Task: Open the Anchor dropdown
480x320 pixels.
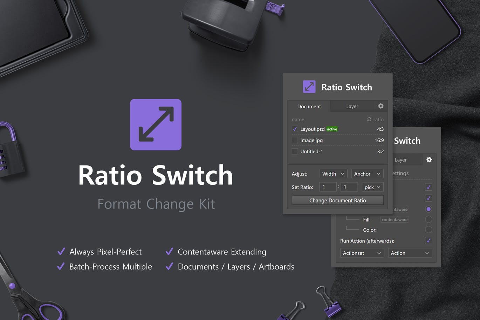Action: 367,173
